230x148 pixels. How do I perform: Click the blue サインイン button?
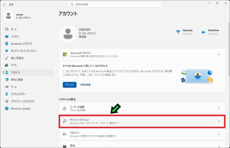point(69,85)
